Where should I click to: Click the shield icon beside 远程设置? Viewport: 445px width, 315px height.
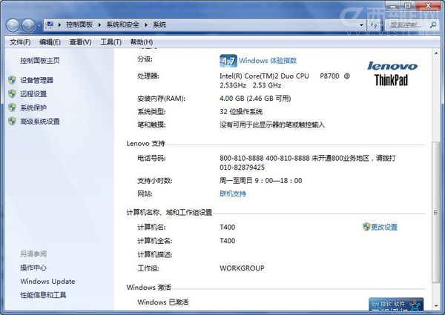point(12,94)
